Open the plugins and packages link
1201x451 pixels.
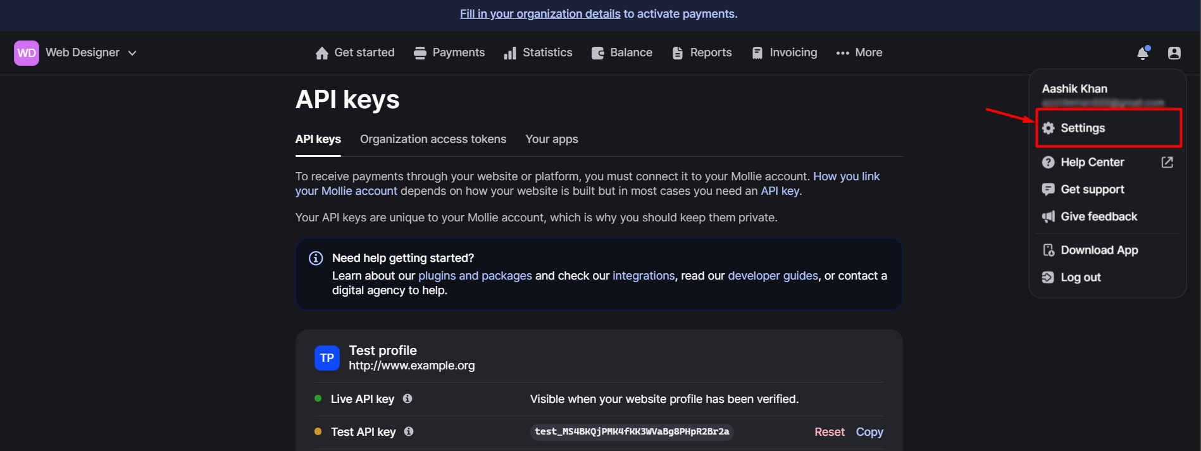pyautogui.click(x=475, y=276)
